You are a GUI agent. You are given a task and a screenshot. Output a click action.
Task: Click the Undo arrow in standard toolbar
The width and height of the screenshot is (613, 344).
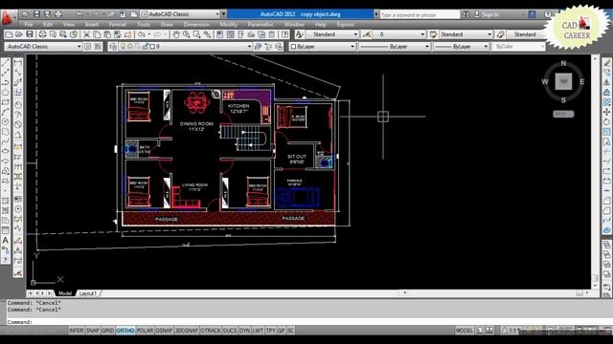pos(141,34)
